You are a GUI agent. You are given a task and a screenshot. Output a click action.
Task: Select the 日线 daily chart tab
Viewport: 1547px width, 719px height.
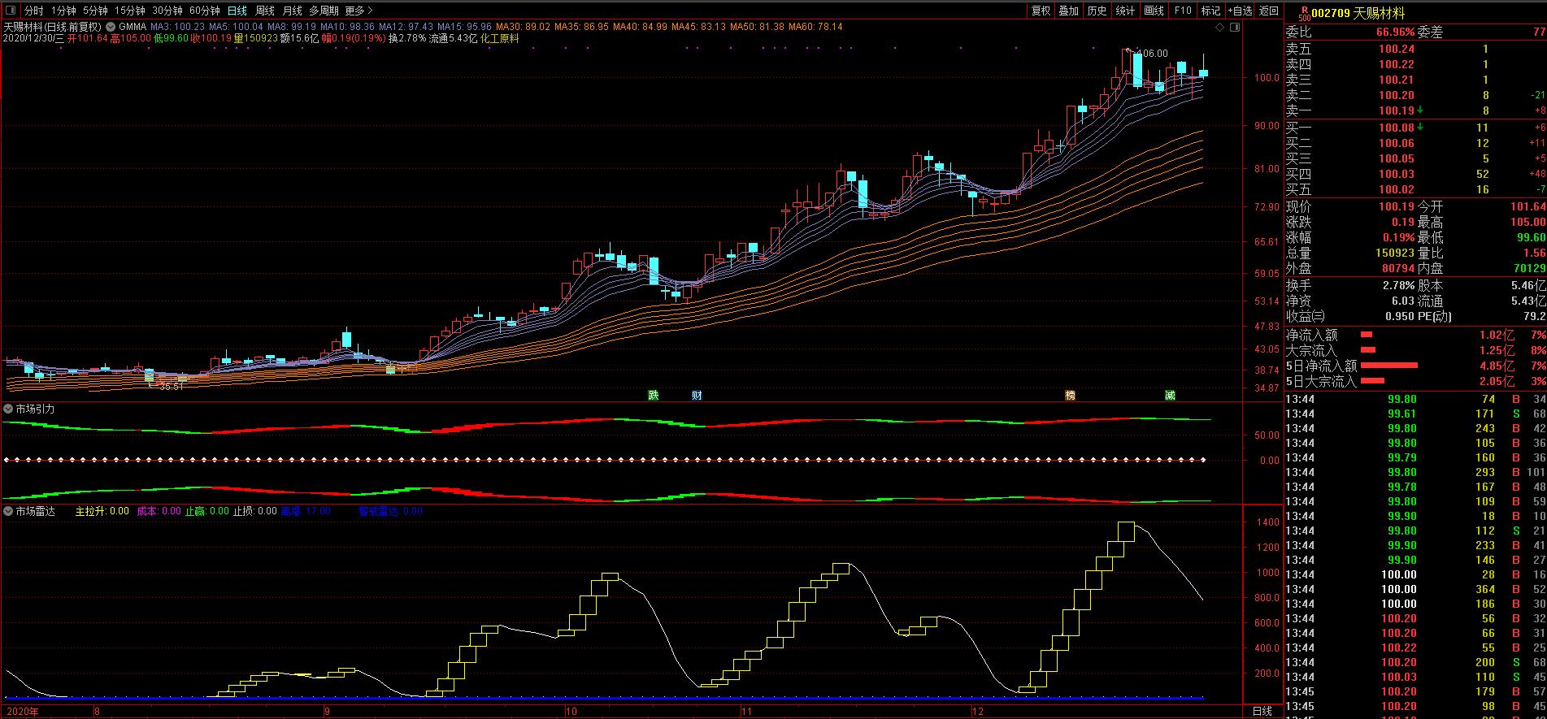(237, 11)
